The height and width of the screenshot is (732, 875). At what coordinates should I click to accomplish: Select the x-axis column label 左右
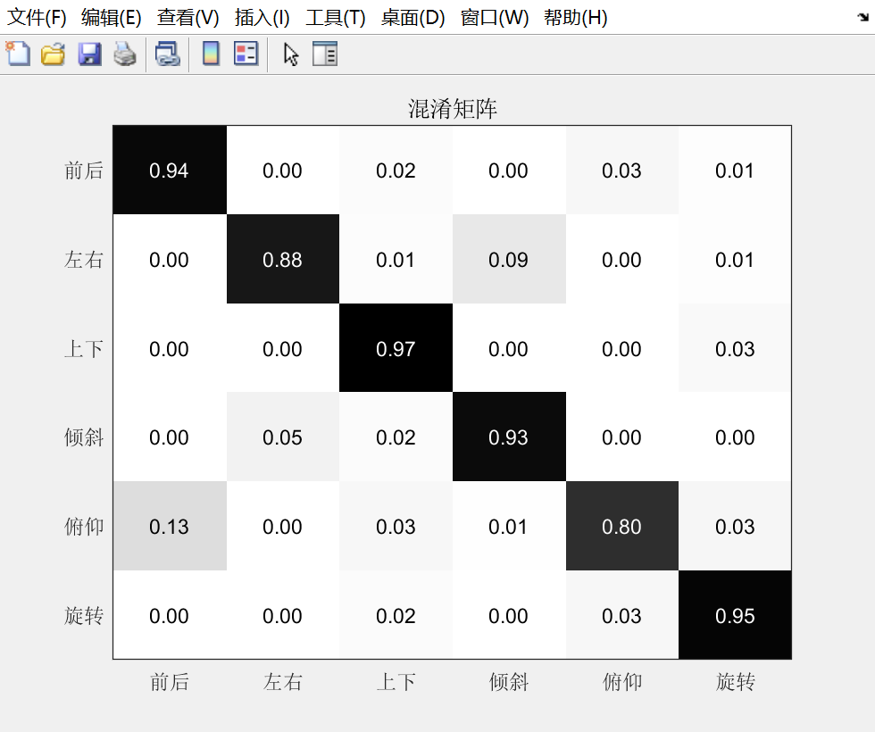tap(283, 682)
